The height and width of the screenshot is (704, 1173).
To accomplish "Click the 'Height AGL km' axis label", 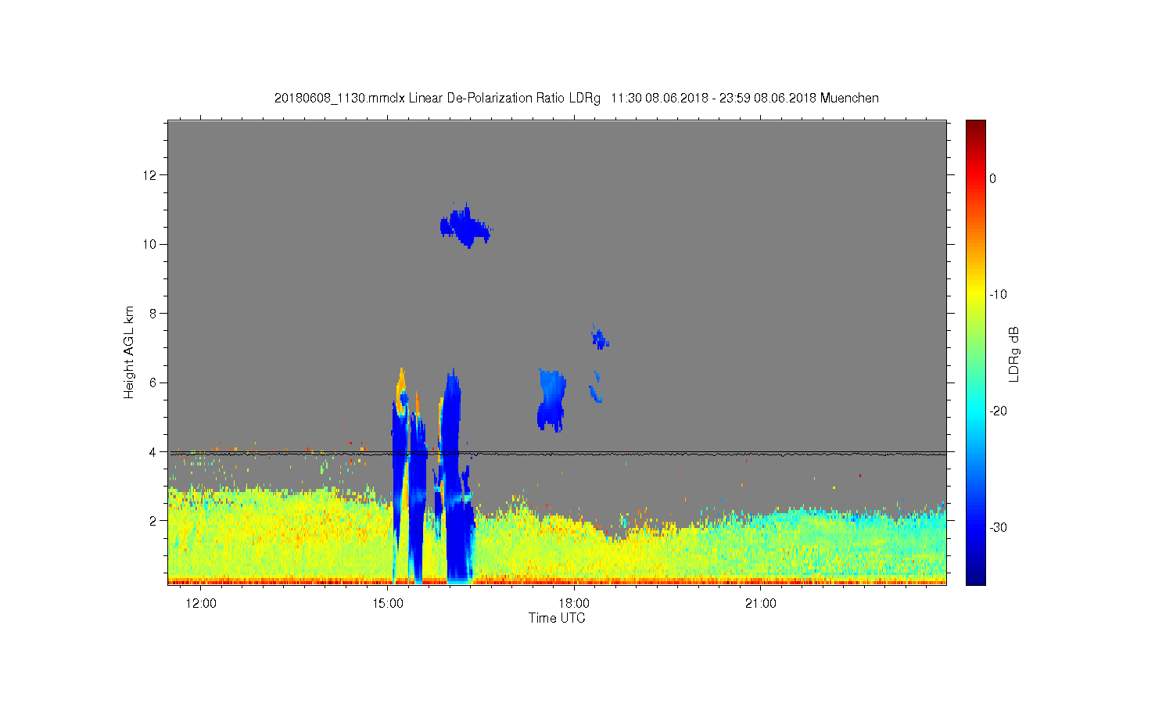I will point(129,352).
